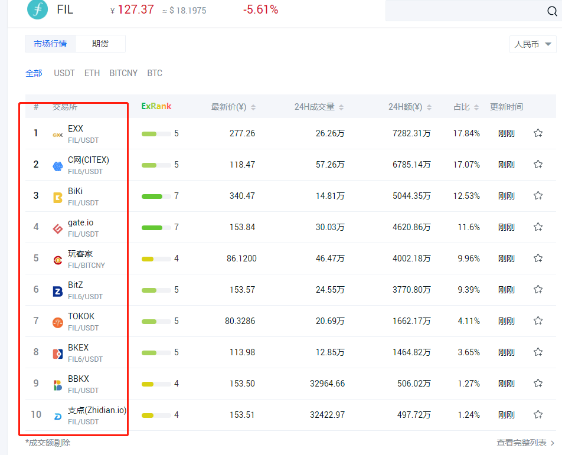
Task: Filter pairs by BTC
Action: 155,73
